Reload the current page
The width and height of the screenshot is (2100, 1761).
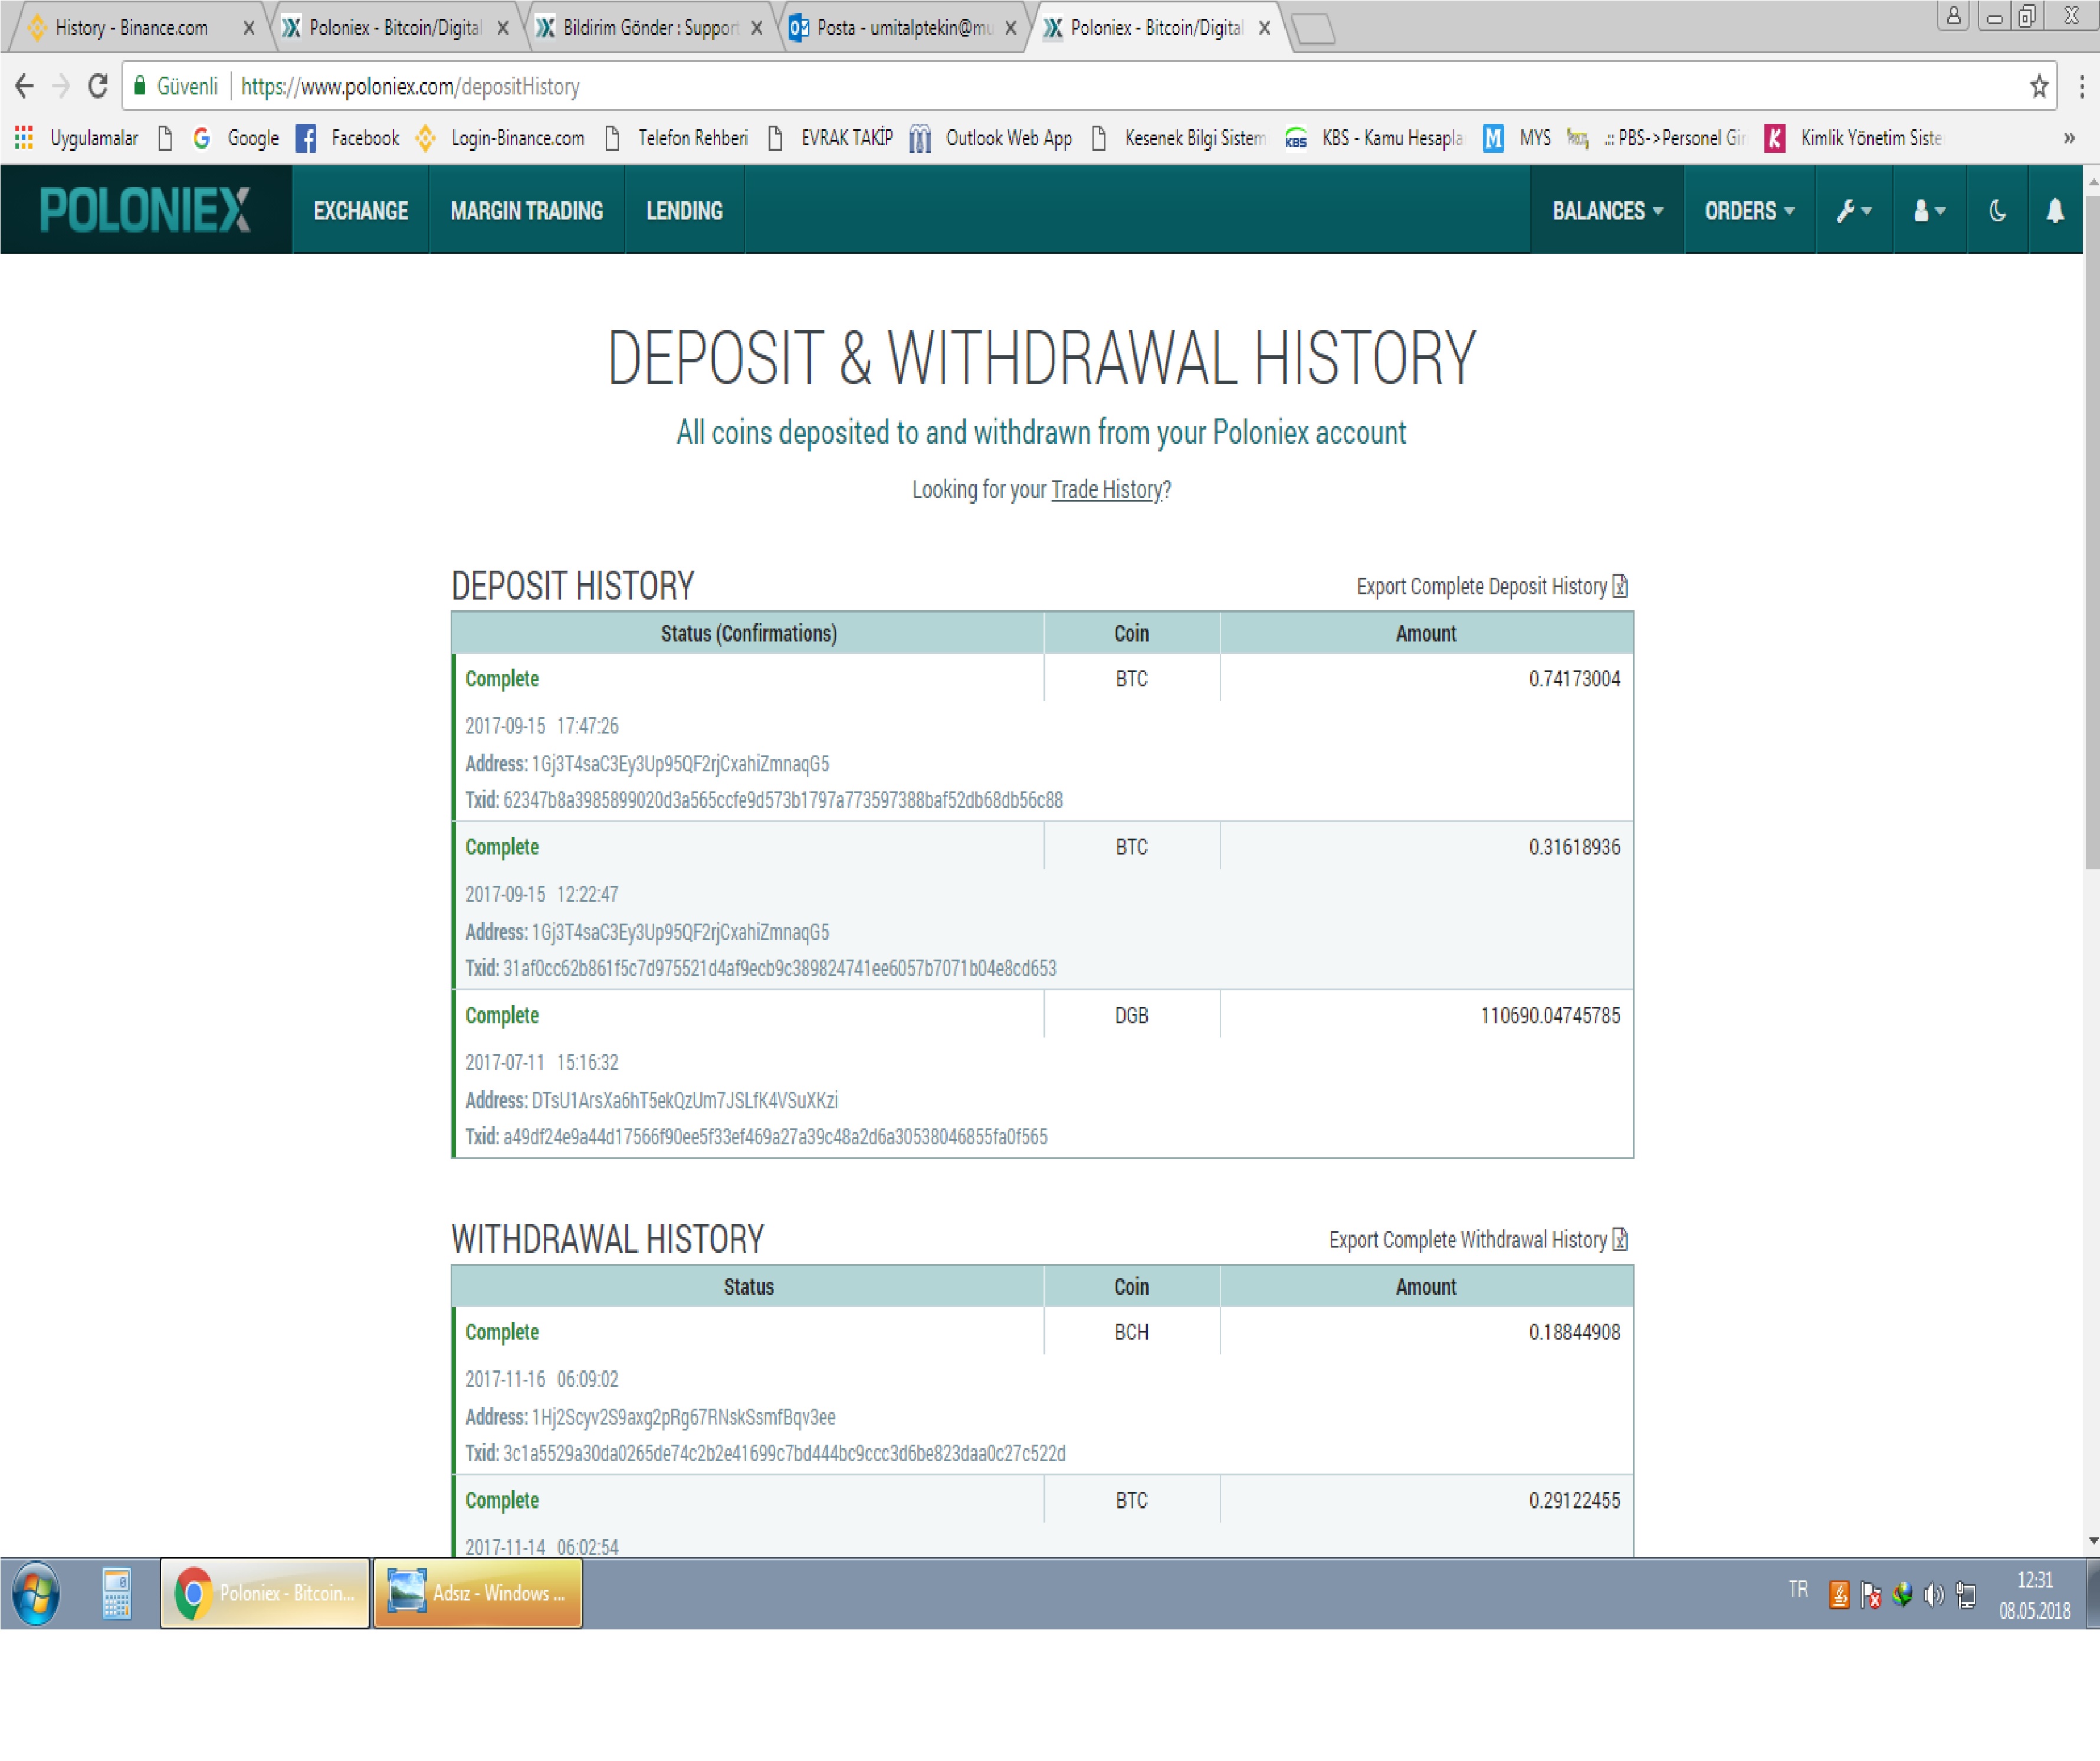(x=97, y=86)
